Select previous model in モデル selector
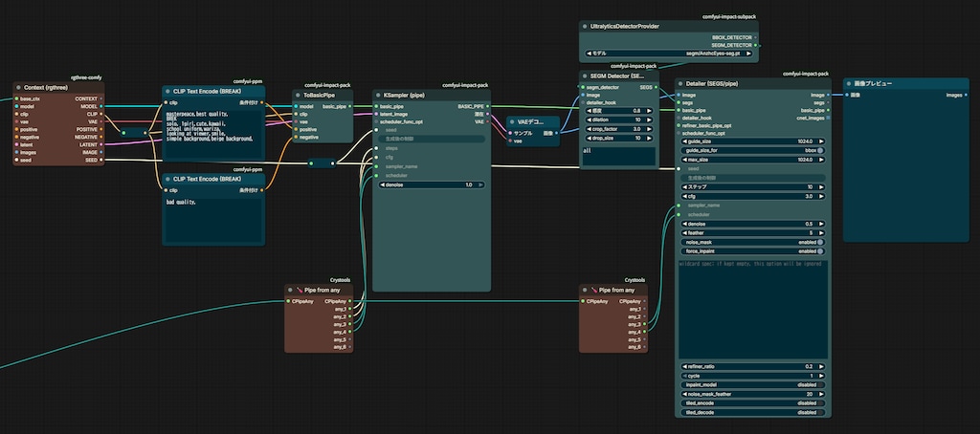980x434 pixels. point(590,54)
